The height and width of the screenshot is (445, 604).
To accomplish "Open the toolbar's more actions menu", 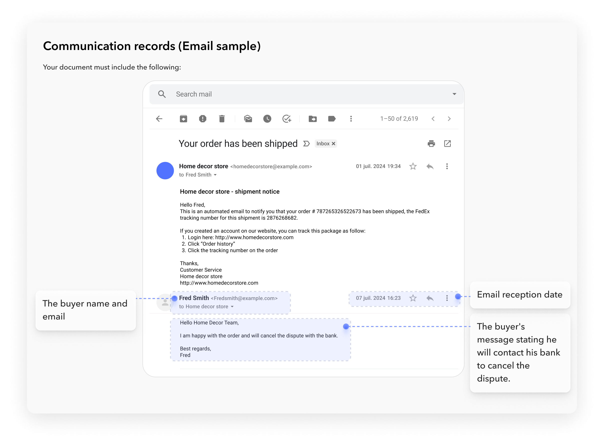I will [x=351, y=118].
